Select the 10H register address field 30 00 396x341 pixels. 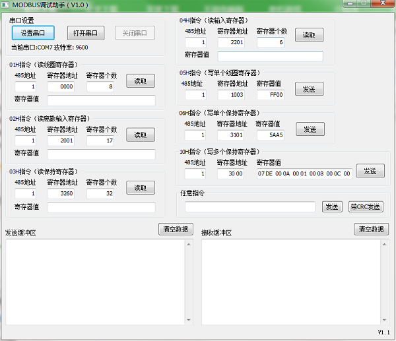pyautogui.click(x=230, y=173)
